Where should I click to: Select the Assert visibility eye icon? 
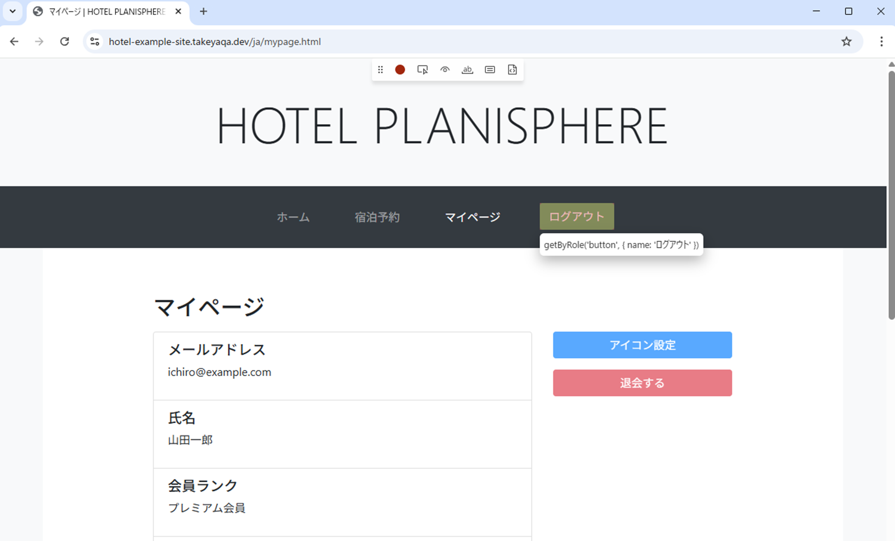(x=445, y=70)
